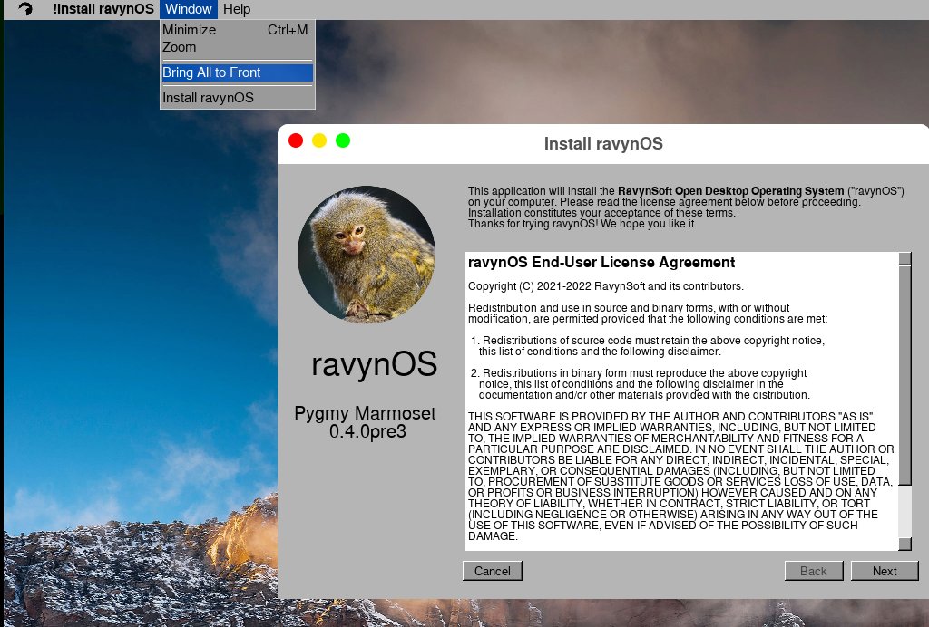The width and height of the screenshot is (929, 627).
Task: Open the !Install ravynOS application menu
Action: coord(103,9)
